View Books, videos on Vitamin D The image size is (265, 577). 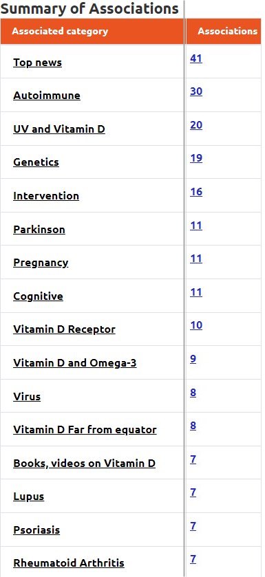tap(84, 464)
